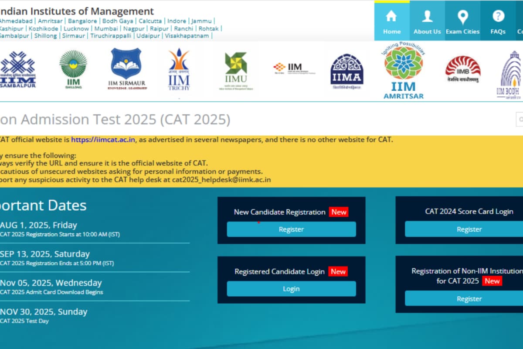523x349 pixels.
Task: Click the IIMU Udaipur logo
Action: (236, 71)
